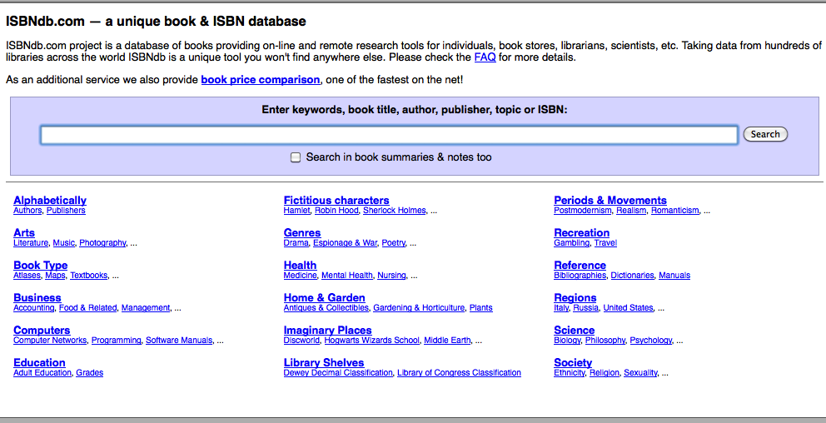Visit the Management subcategory

coord(146,307)
